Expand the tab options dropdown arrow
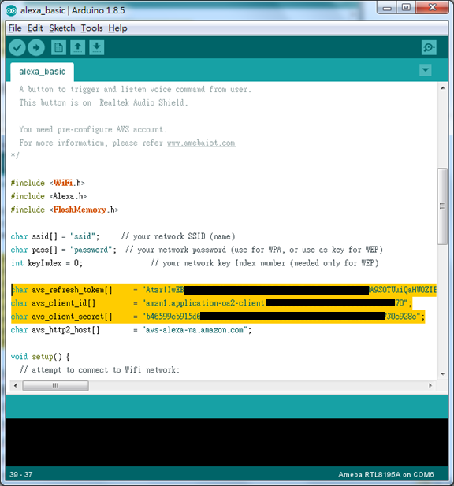The height and width of the screenshot is (486, 454). point(426,70)
